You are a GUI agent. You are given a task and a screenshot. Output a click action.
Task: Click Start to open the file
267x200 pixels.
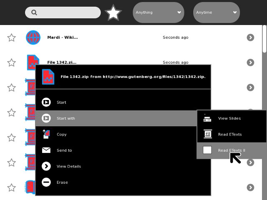tap(61, 102)
